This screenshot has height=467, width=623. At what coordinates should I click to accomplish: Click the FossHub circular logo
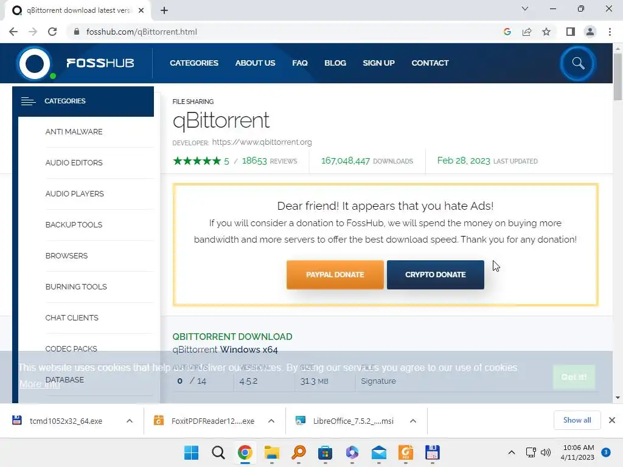(x=35, y=63)
